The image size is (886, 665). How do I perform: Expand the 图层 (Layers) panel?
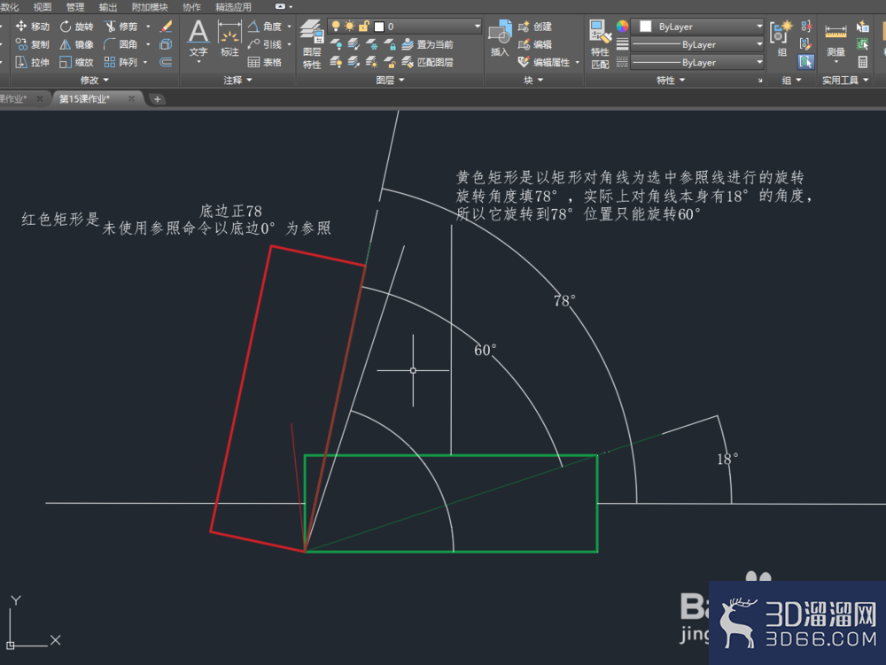coord(391,81)
